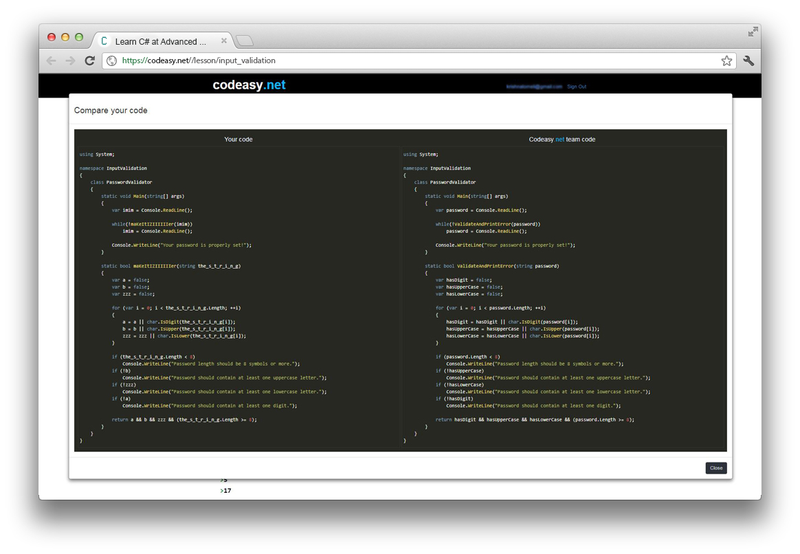Viewport: 800px width, 554px height.
Task: Click the browser forward arrow
Action: [x=70, y=60]
